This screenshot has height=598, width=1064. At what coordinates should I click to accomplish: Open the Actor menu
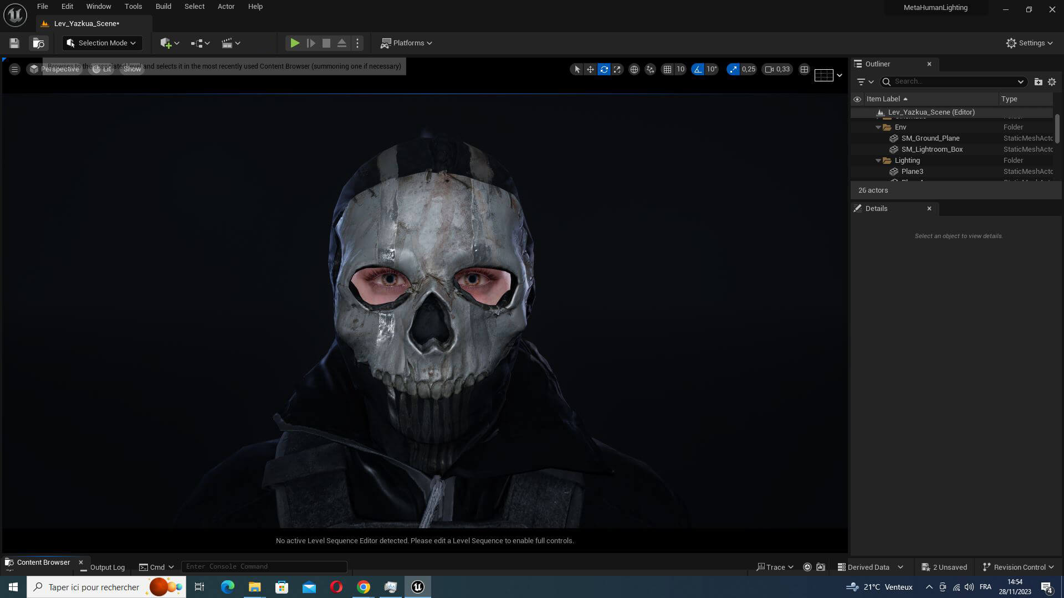pyautogui.click(x=226, y=7)
